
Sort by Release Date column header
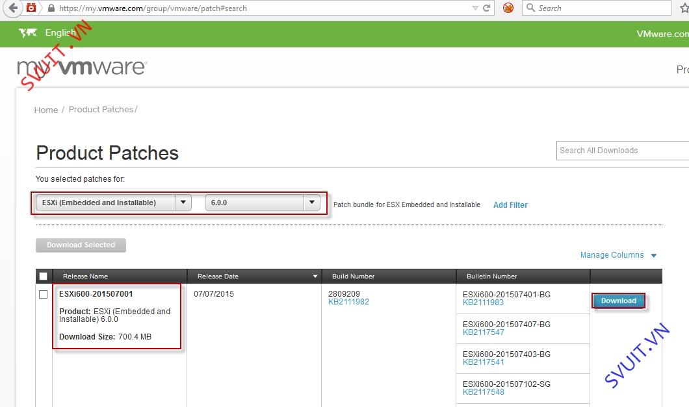click(x=218, y=276)
